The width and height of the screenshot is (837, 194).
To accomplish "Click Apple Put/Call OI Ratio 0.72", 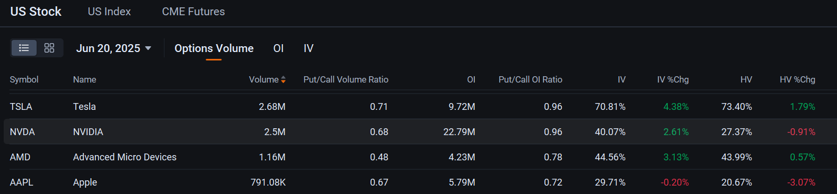I will click(553, 182).
